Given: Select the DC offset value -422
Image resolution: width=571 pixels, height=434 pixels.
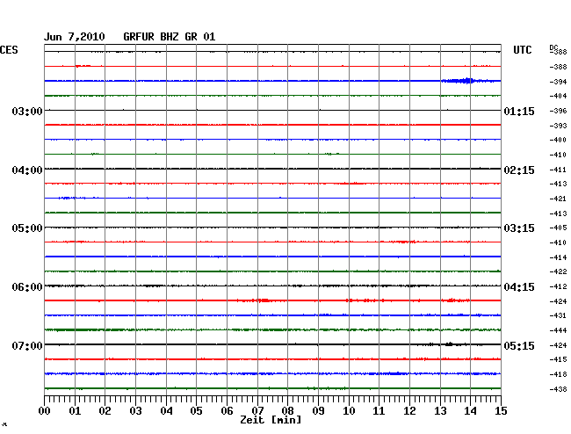Looking at the screenshot, I should tap(558, 271).
